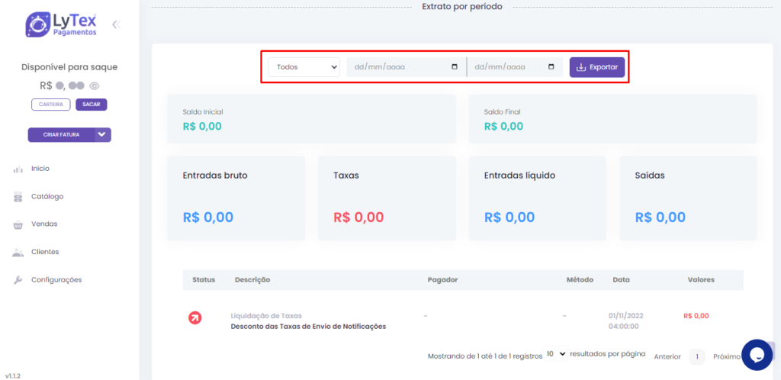This screenshot has width=781, height=380.
Task: Click the Status column header
Action: pos(204,280)
